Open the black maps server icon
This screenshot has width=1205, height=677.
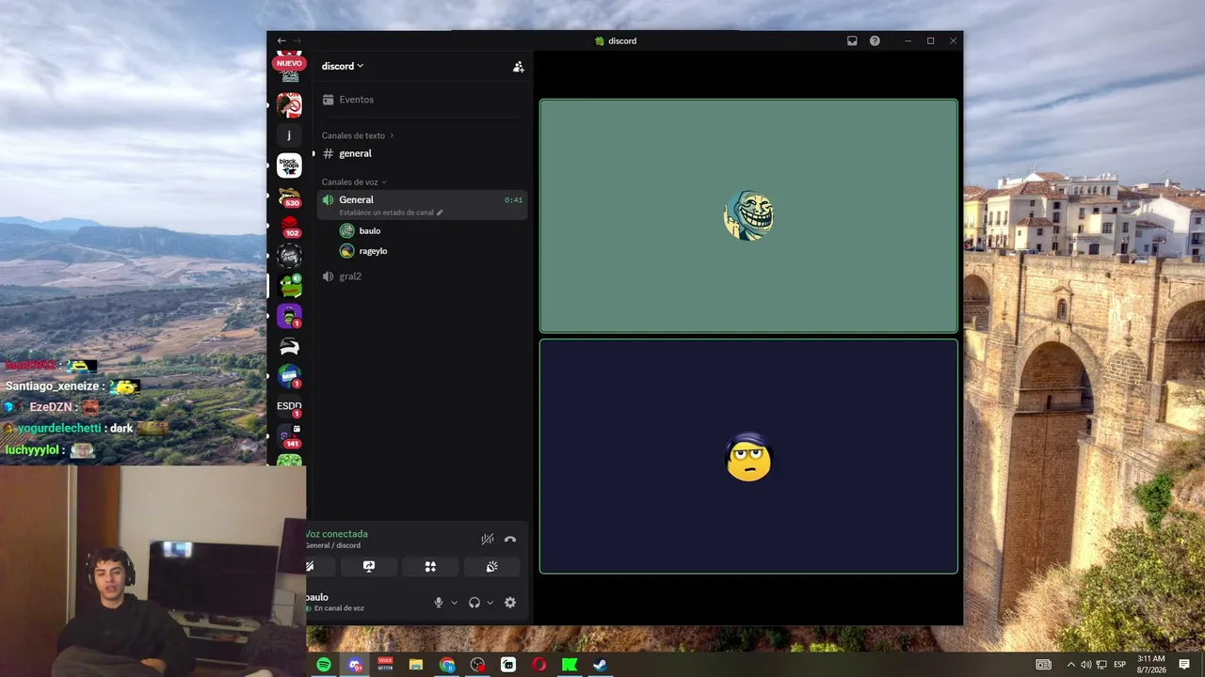289,166
